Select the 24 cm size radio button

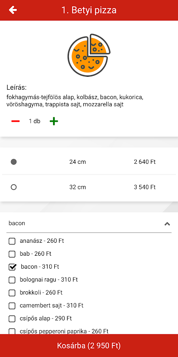pyautogui.click(x=14, y=162)
